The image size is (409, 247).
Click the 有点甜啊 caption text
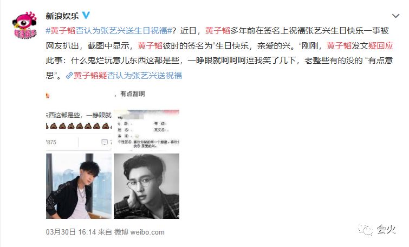[133, 94]
